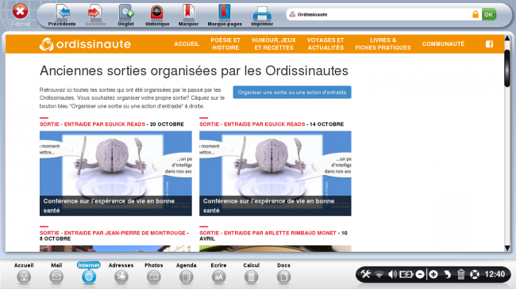Zoom out with the minus icon
516x289 pixels.
point(420,274)
